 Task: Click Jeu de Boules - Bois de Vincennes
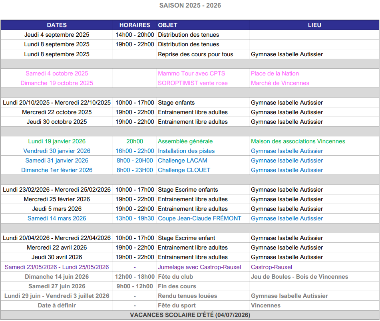click(x=299, y=277)
